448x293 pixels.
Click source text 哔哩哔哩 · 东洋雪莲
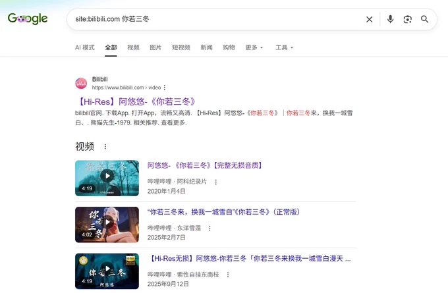click(175, 228)
